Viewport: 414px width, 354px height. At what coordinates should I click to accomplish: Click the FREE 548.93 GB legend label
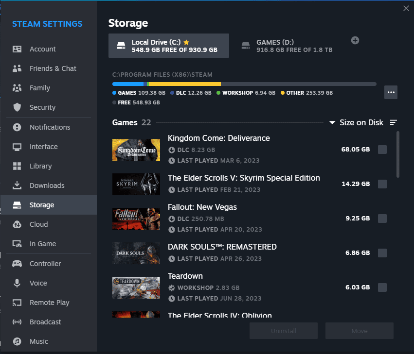pyautogui.click(x=139, y=102)
